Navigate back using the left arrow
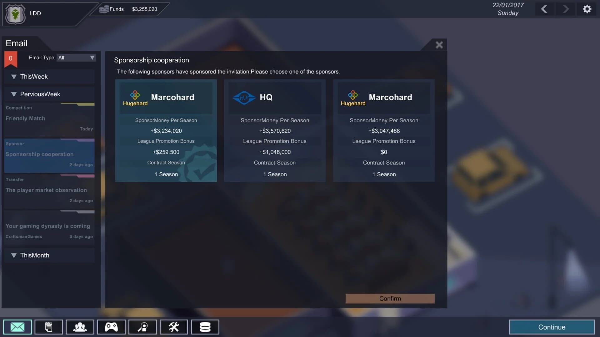This screenshot has width=600, height=337. point(544,9)
